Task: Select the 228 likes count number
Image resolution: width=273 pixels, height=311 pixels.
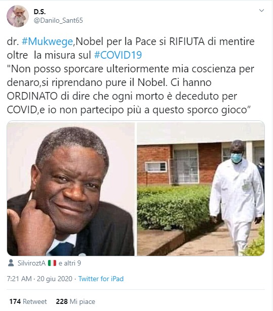Action: click(x=62, y=302)
